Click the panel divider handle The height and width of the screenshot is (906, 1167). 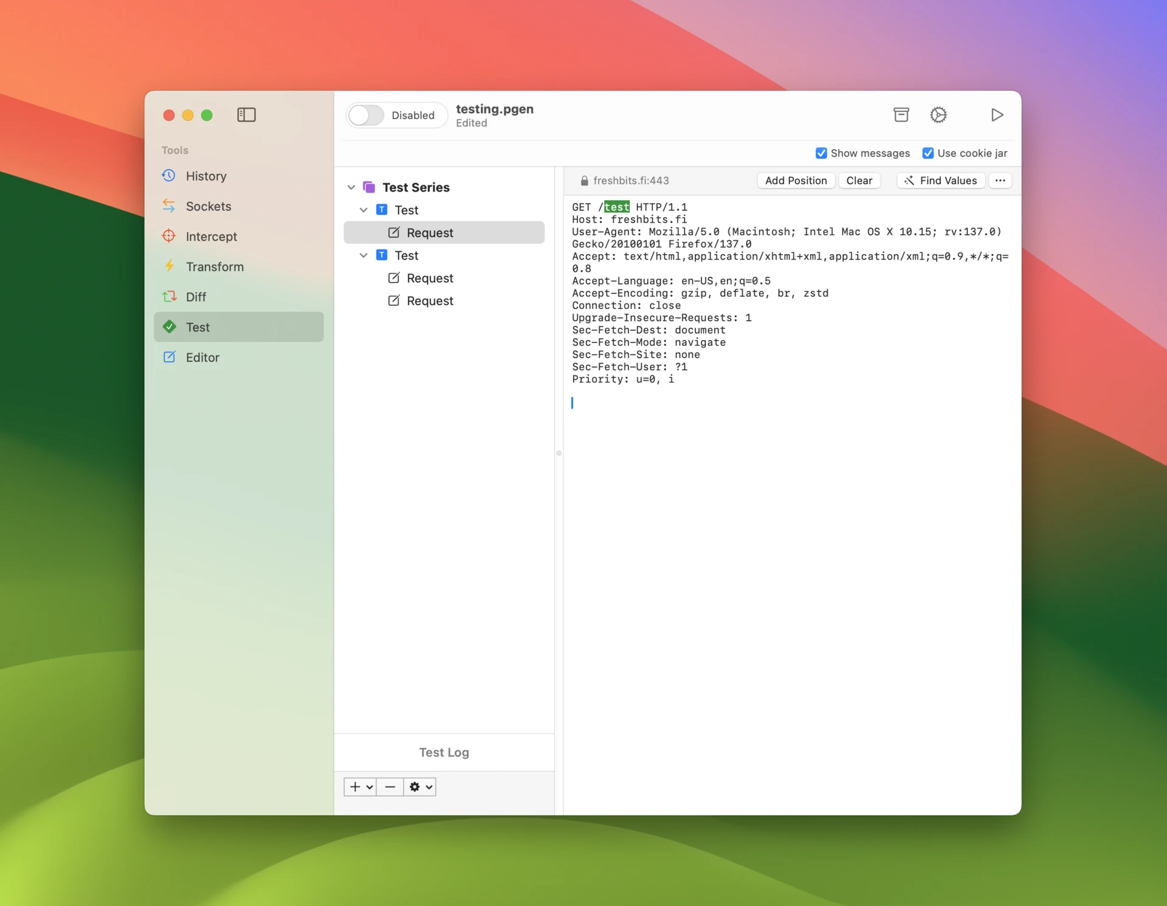click(559, 453)
